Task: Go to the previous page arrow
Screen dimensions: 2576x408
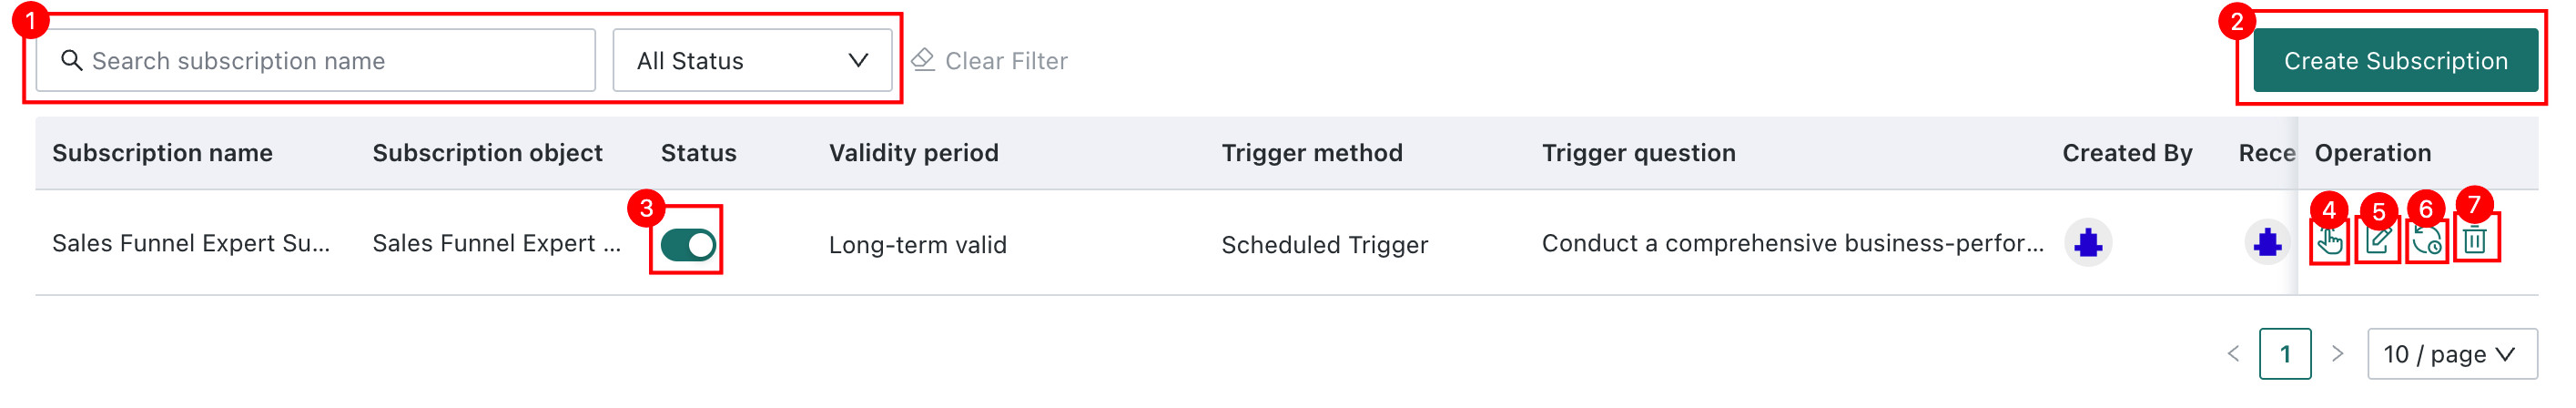Action: tap(2234, 354)
